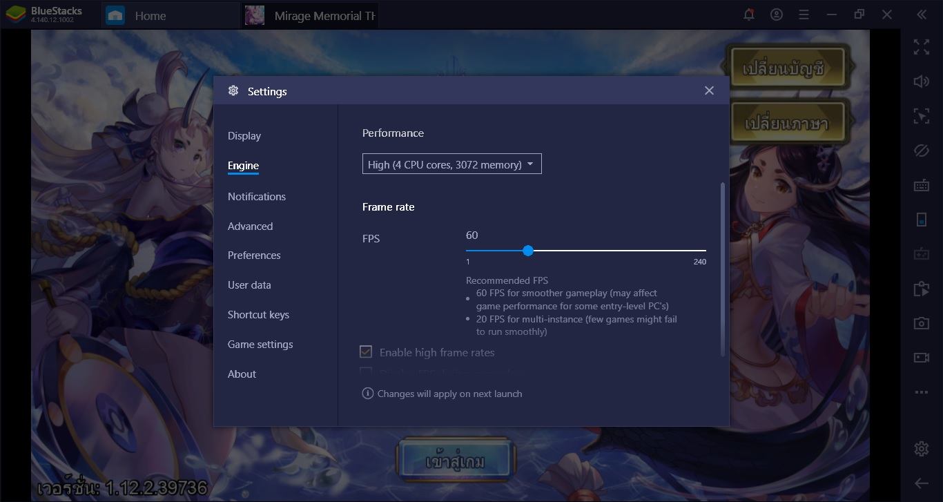Select Display in settings sidebar
Image resolution: width=943 pixels, height=502 pixels.
point(244,136)
